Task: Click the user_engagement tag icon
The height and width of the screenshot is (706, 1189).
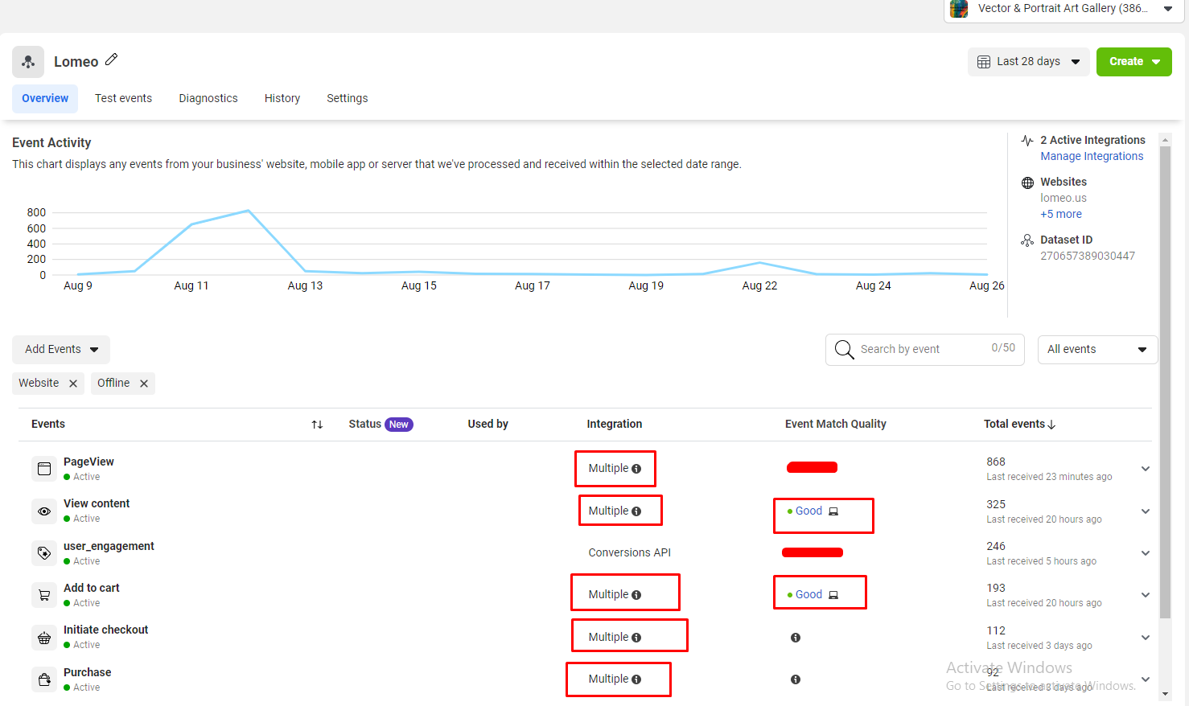Action: tap(44, 553)
